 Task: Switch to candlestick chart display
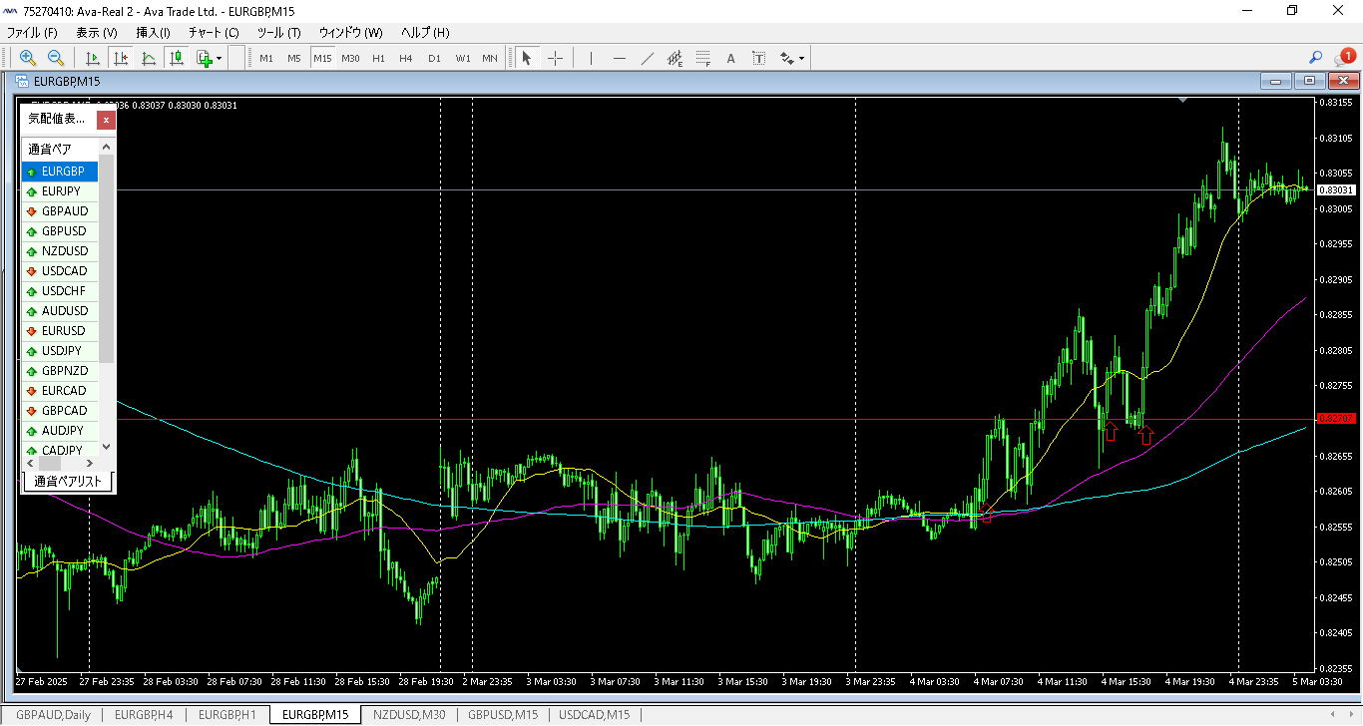pos(177,58)
